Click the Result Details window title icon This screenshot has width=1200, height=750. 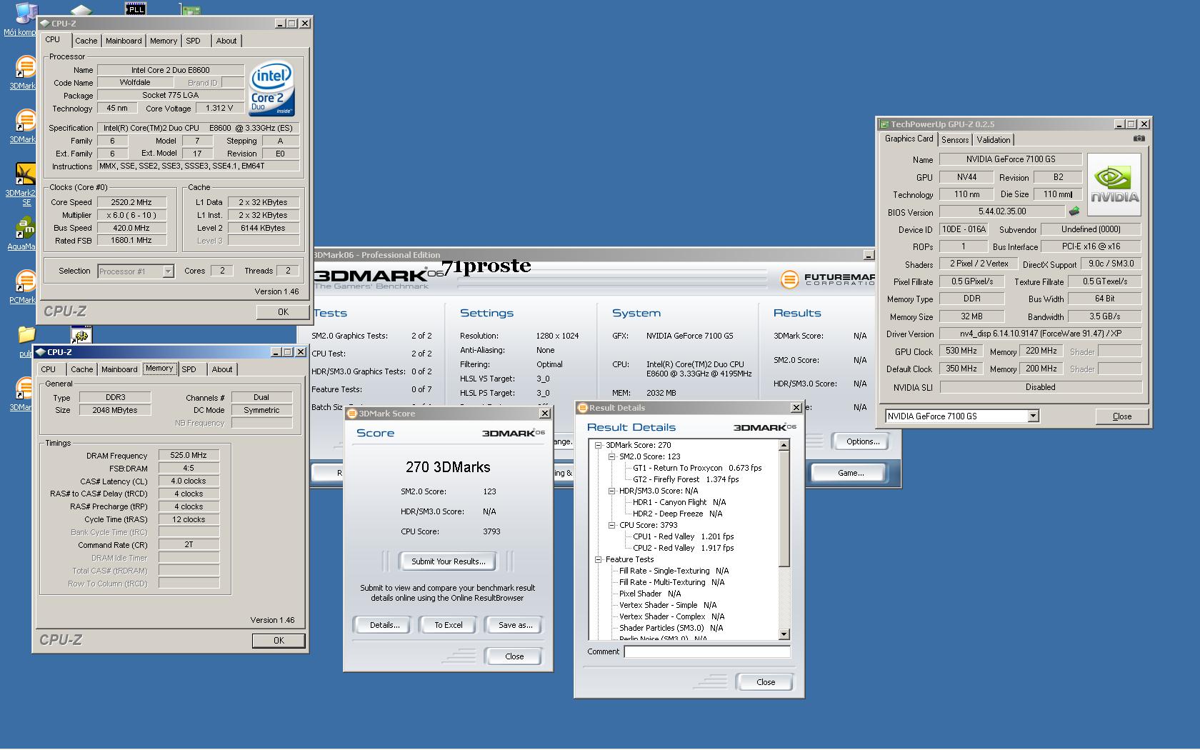583,408
